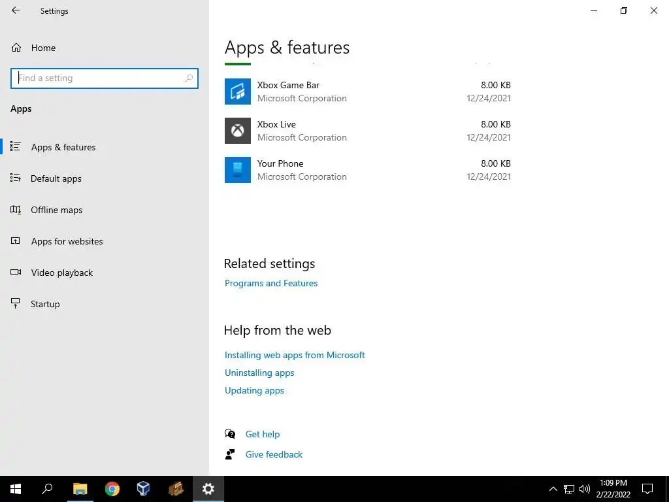Click the Offline maps icon
The height and width of the screenshot is (502, 669).
pos(16,210)
